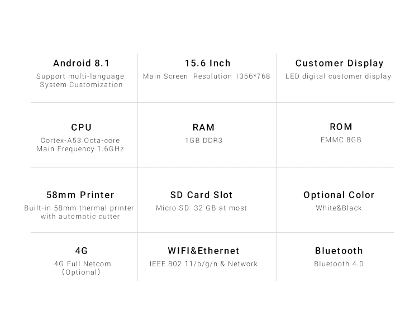Click the 58mm Printer title

[80, 195]
